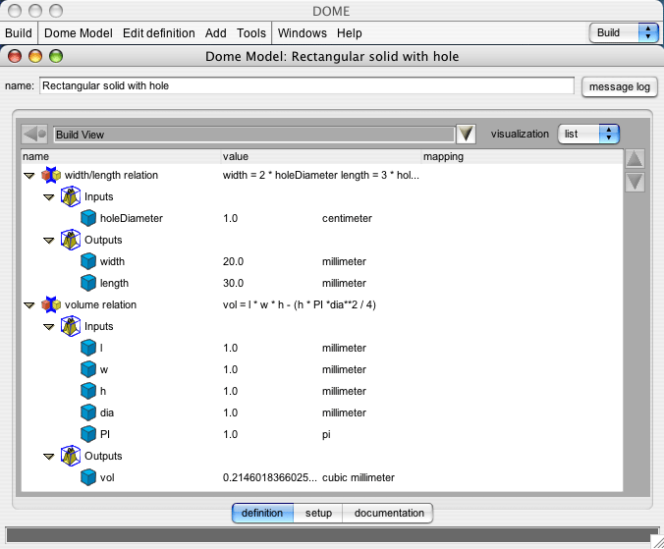This screenshot has width=664, height=549.
Task: Click the message log button
Action: click(x=620, y=86)
